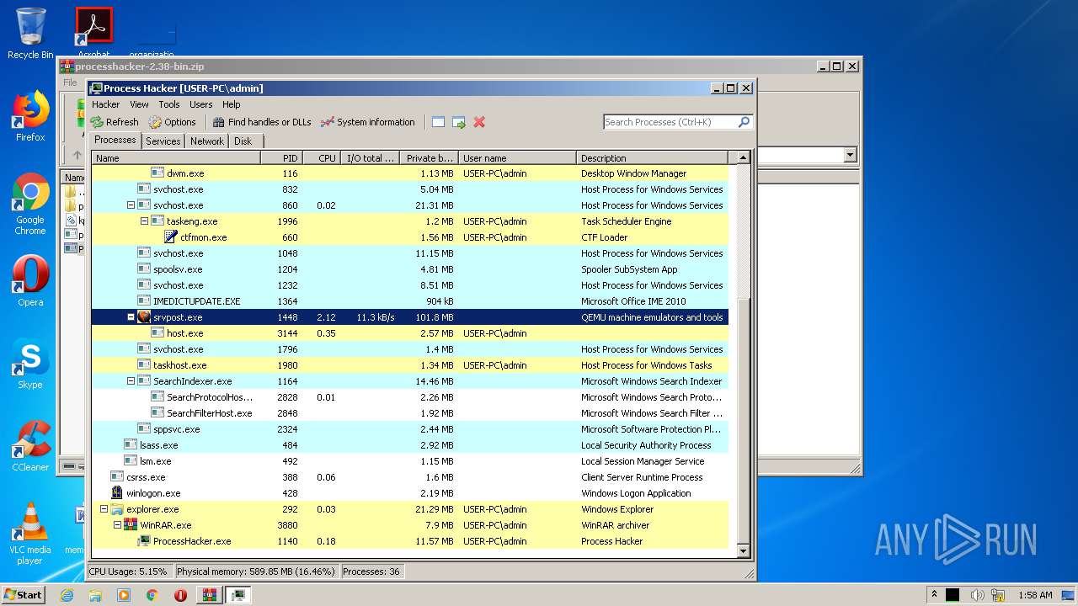Select the srvpost.exe process icon
The height and width of the screenshot is (606, 1078).
pyautogui.click(x=144, y=317)
